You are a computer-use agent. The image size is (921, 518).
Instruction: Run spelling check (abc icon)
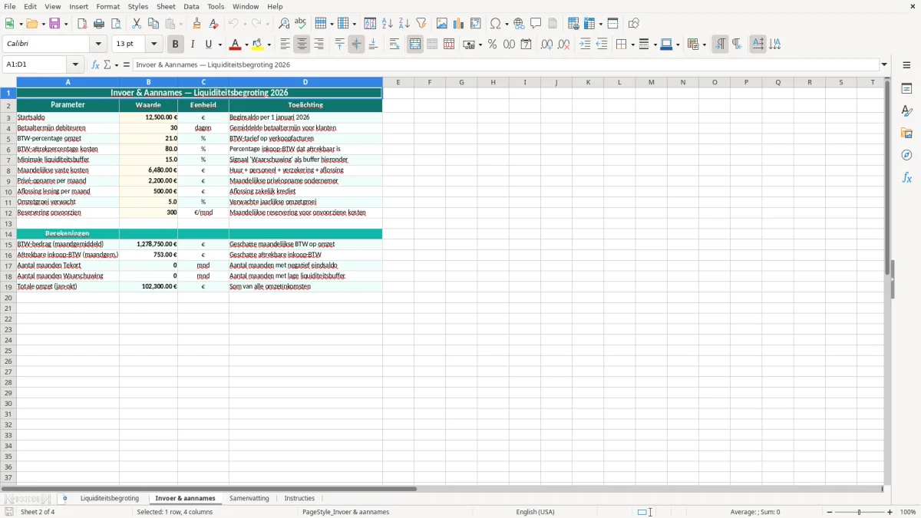[301, 24]
